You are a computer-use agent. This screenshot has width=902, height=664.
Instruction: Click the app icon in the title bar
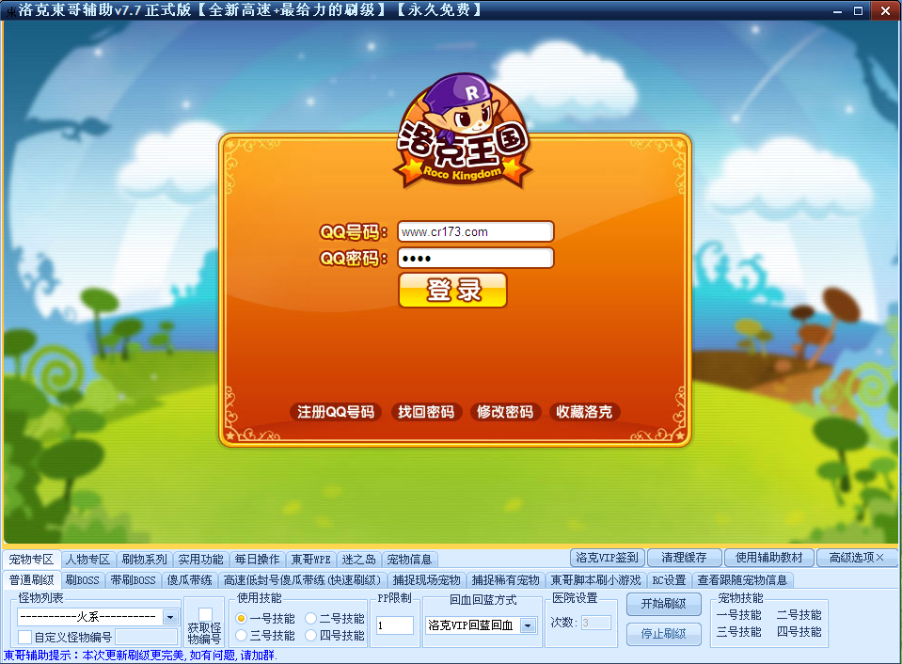click(9, 9)
